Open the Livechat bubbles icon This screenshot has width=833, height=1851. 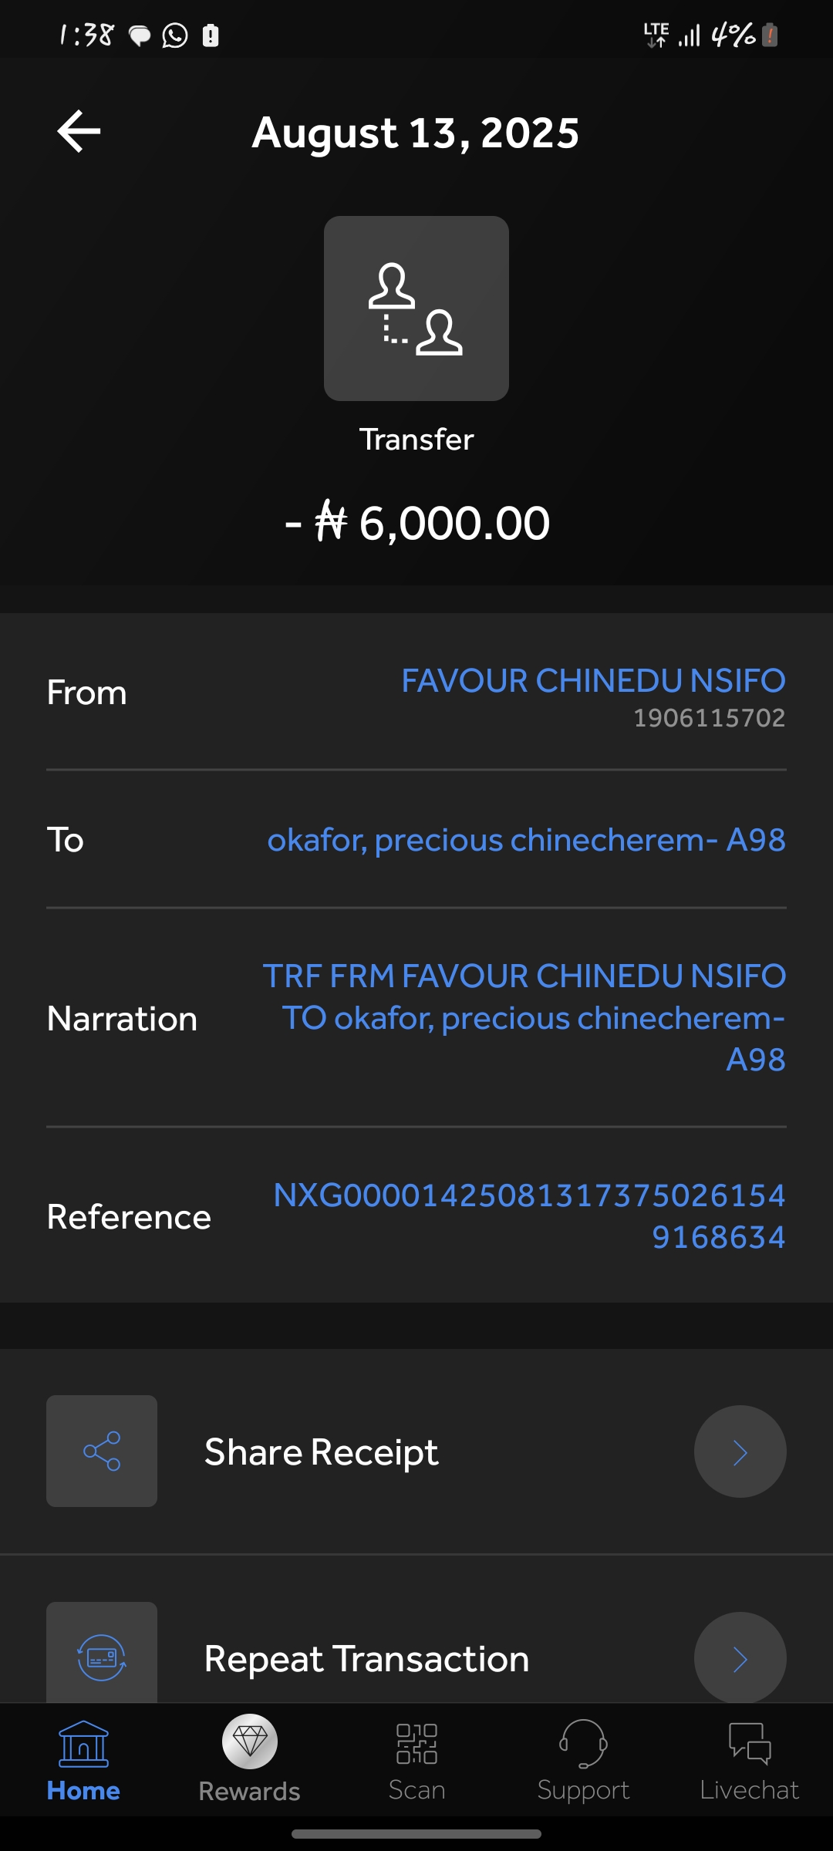point(749,1743)
